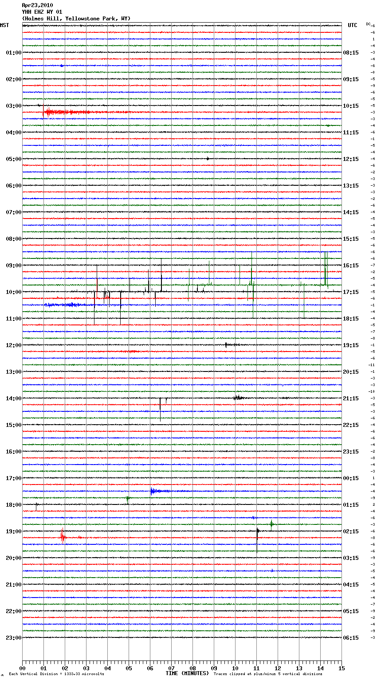Select the 23:00 MST row label

(x=13, y=638)
